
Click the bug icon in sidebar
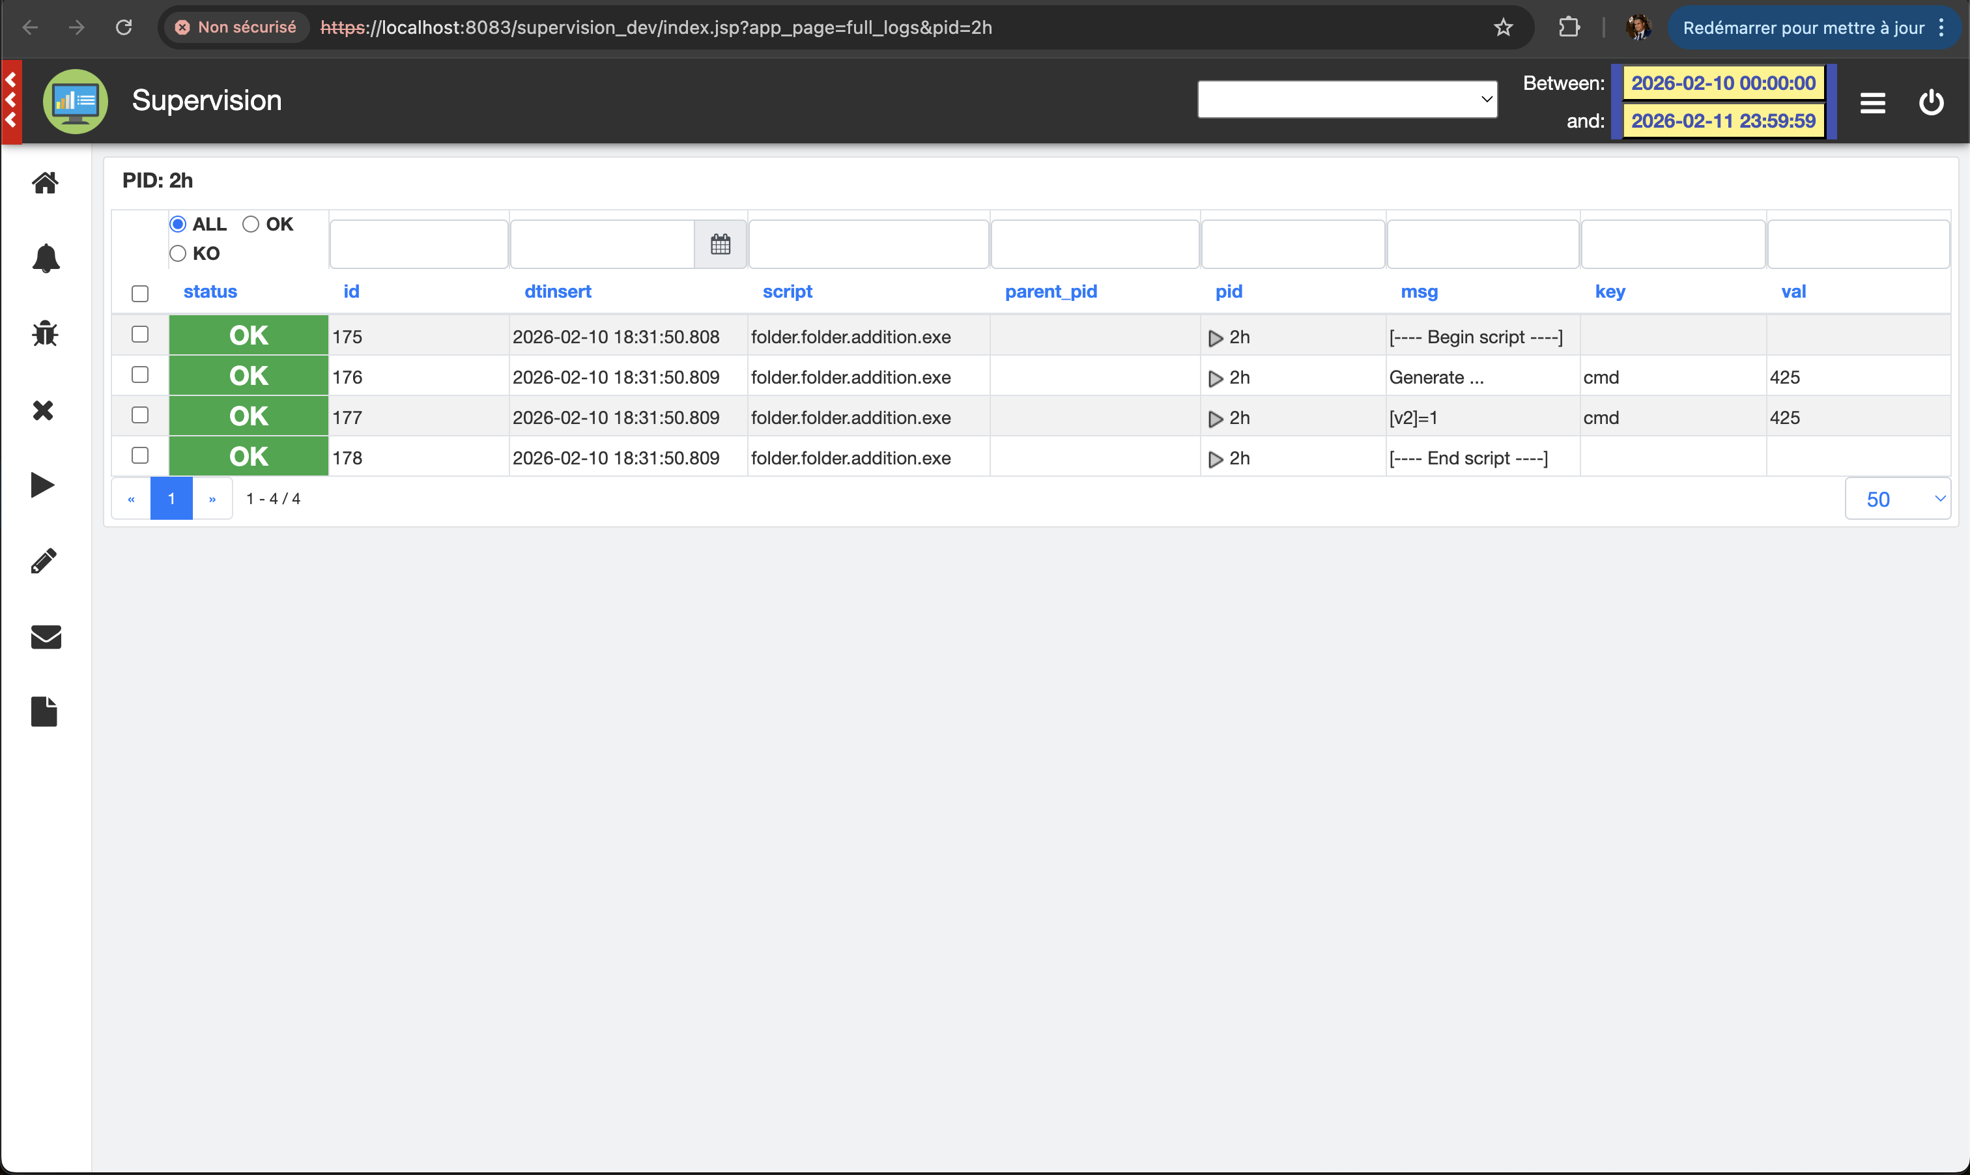coord(45,333)
